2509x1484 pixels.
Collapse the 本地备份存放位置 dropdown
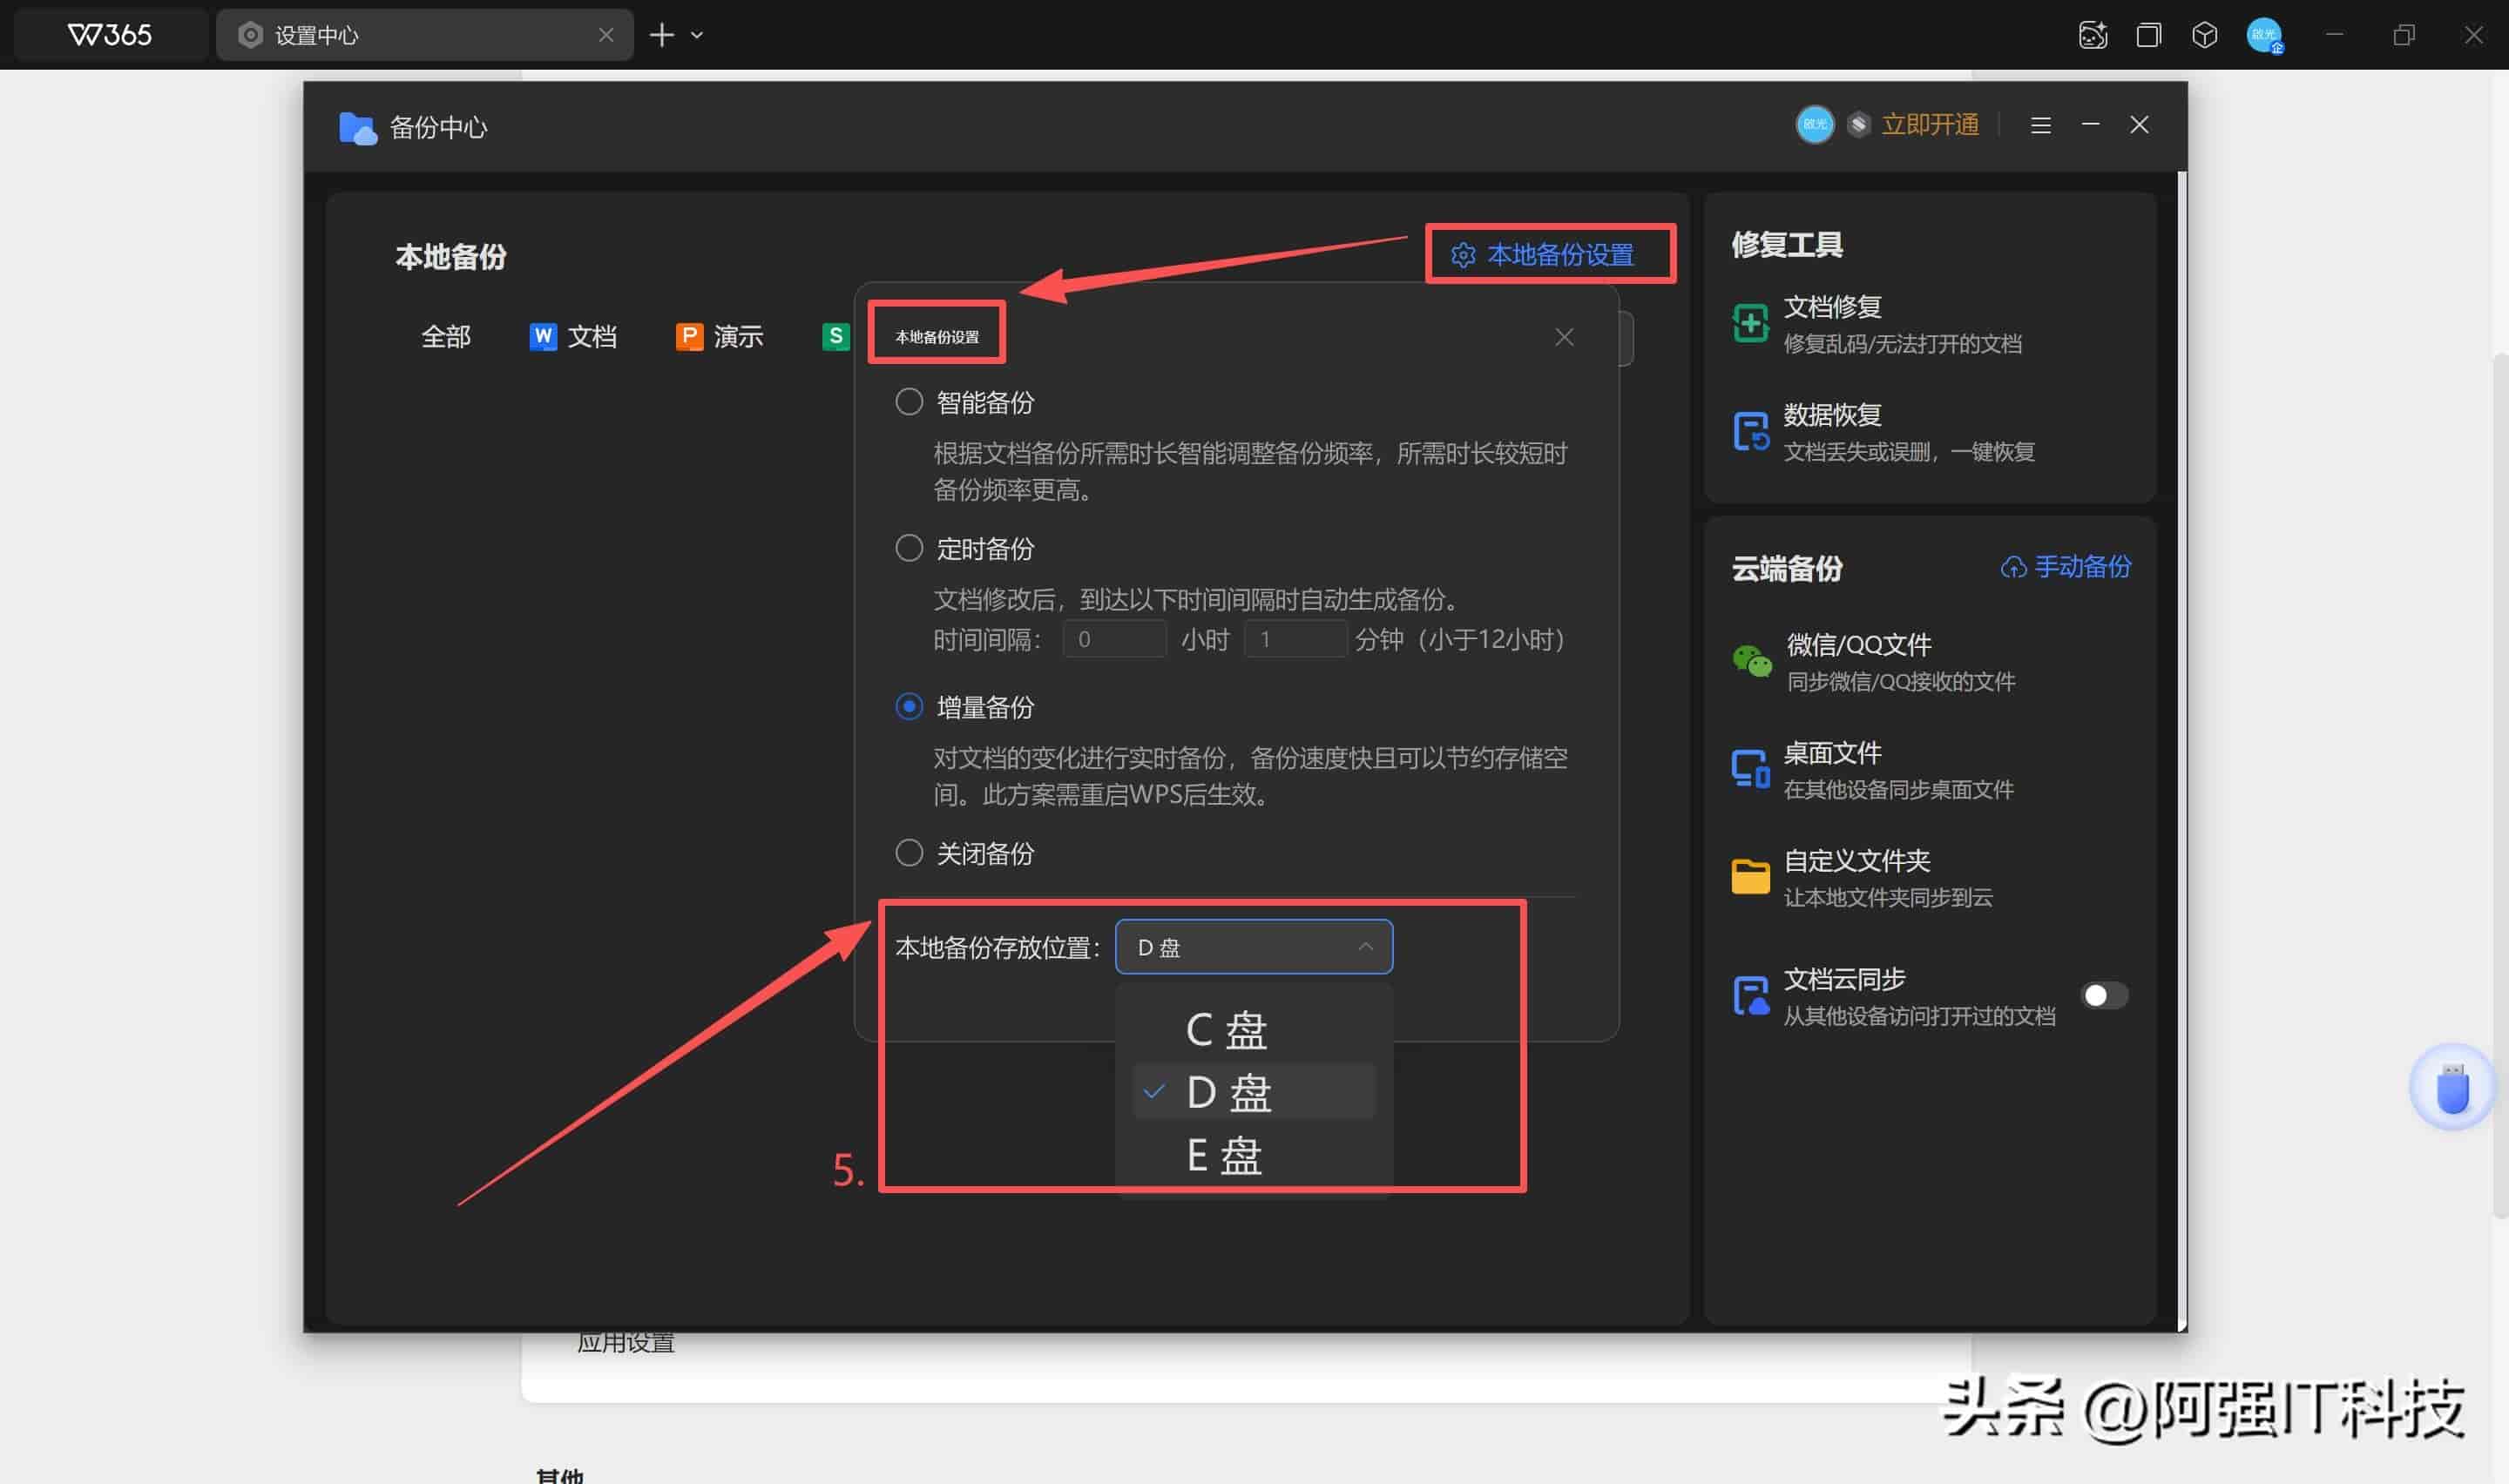[x=1253, y=947]
